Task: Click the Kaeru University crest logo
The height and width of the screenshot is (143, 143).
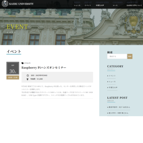Action: [x=5, y=4]
